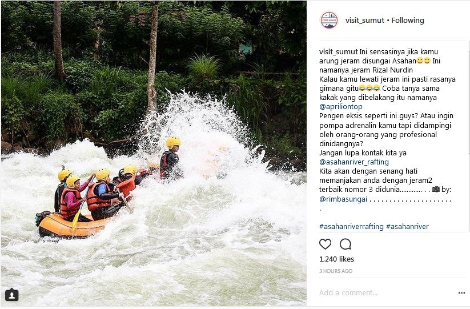Click the standing rafter in the yellow helmet

(x=170, y=158)
